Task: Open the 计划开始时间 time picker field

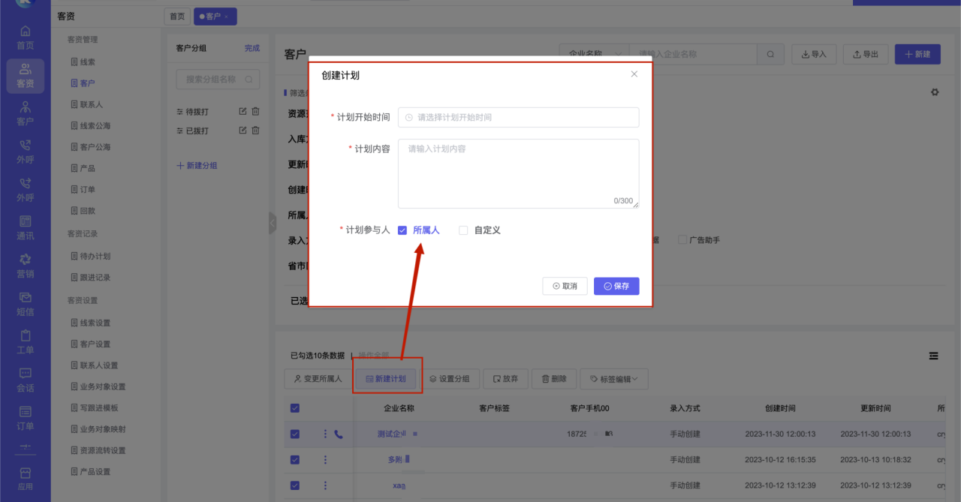Action: click(x=518, y=118)
